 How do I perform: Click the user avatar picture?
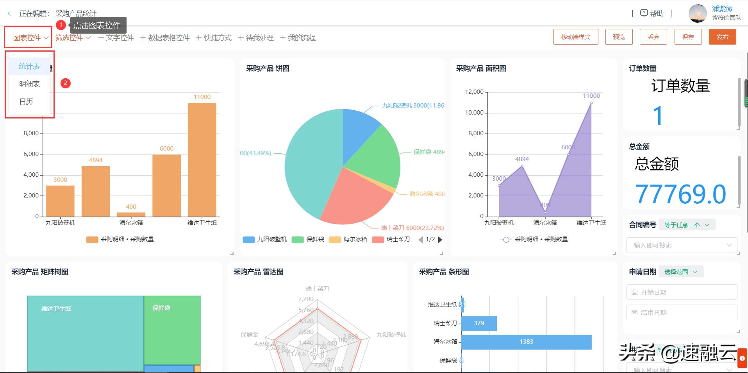pos(697,13)
